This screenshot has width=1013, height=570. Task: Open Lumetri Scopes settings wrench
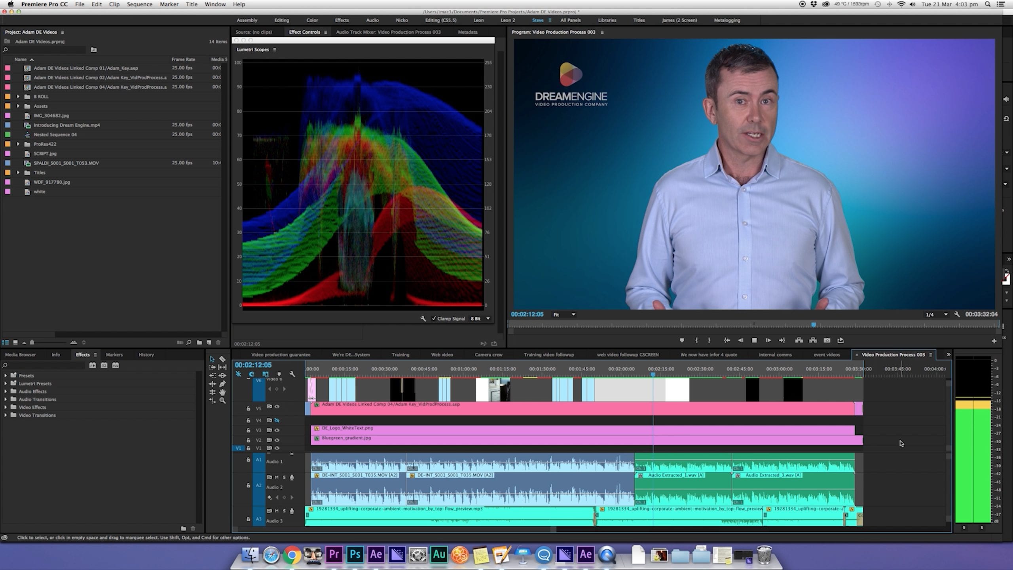coord(423,319)
